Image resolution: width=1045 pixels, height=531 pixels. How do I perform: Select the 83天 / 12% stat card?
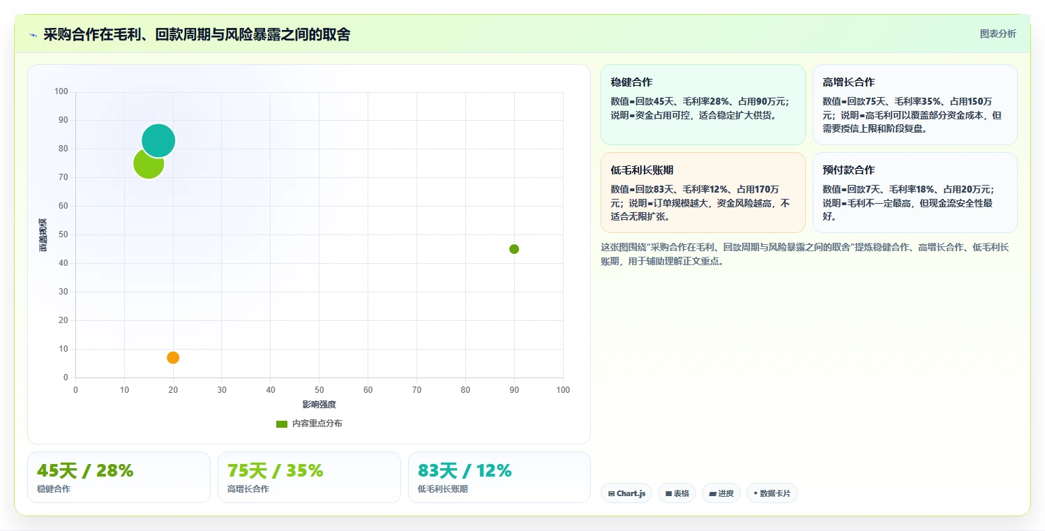point(499,477)
